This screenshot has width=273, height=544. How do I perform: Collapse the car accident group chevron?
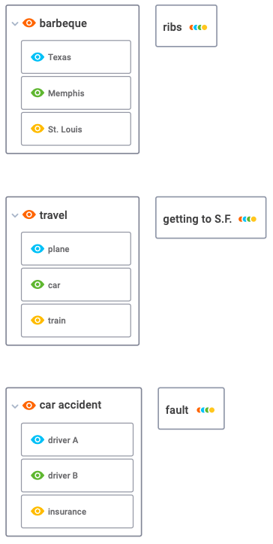point(14,406)
